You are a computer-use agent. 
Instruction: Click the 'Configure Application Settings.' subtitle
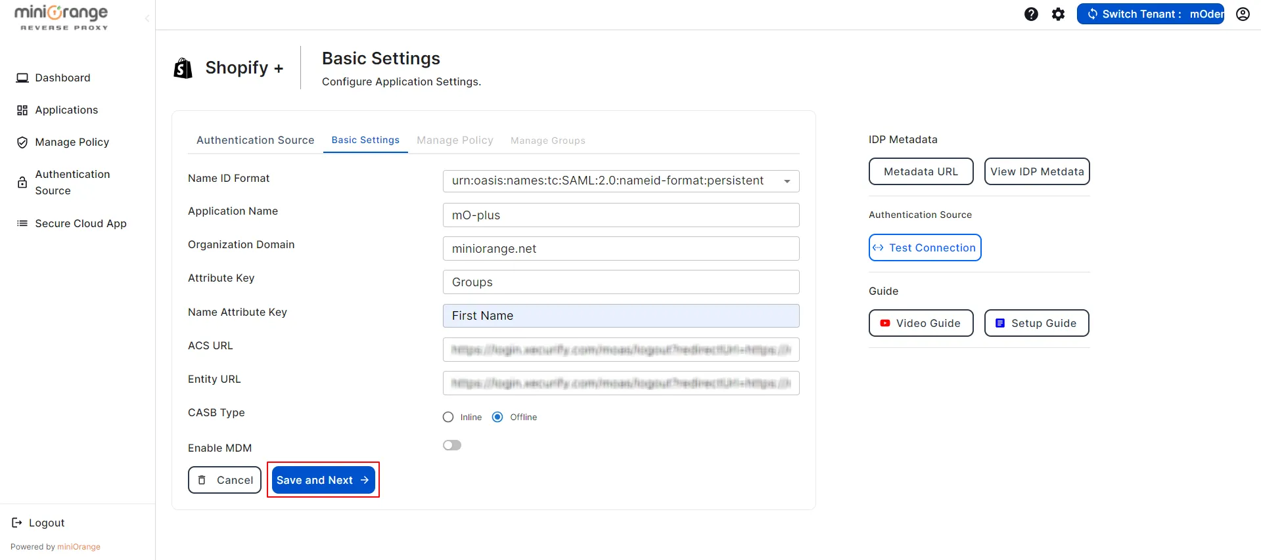[x=401, y=81]
